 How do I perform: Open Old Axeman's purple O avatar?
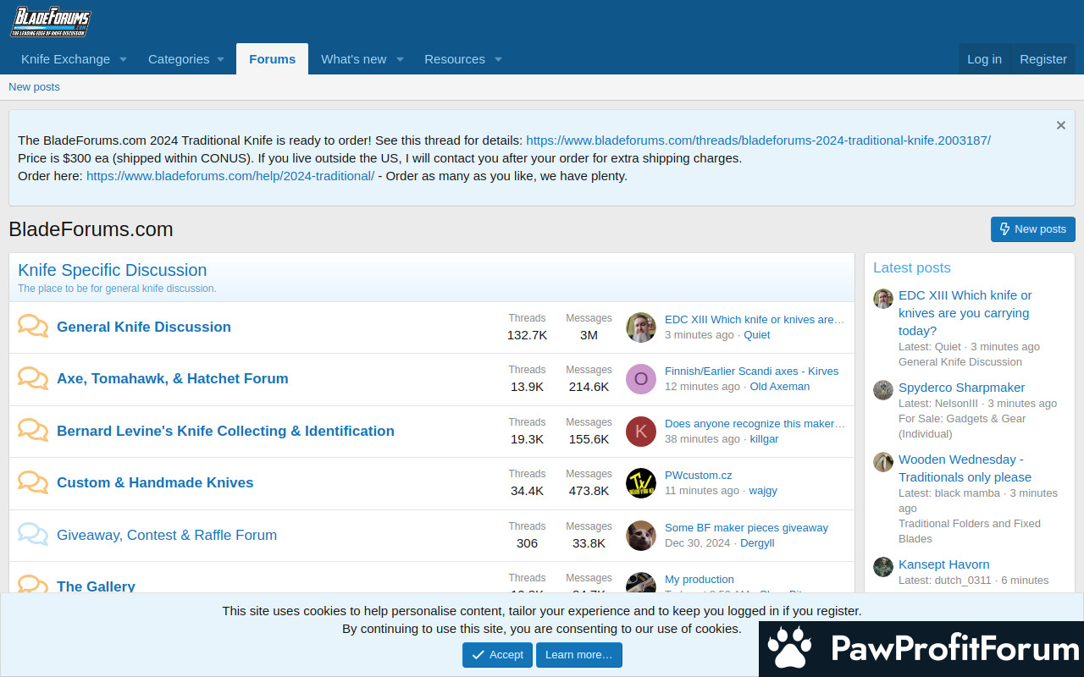(641, 378)
